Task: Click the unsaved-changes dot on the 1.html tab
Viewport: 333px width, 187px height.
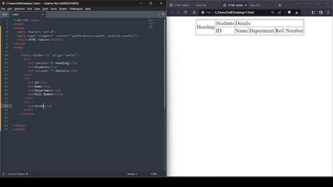Action: pos(43,15)
